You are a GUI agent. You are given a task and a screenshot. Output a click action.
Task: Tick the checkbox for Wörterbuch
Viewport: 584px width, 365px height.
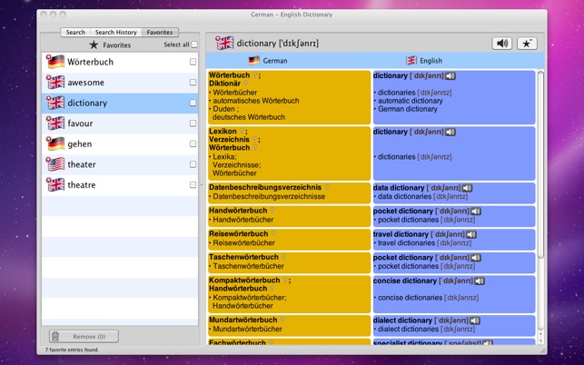pos(193,62)
